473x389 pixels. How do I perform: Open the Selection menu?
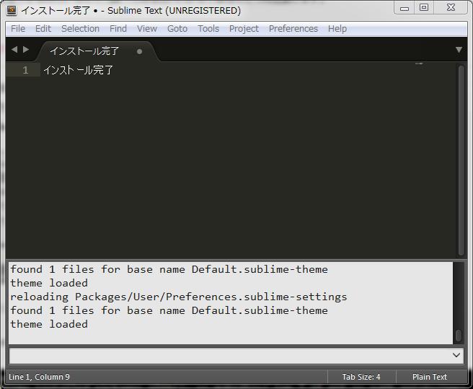coord(80,29)
